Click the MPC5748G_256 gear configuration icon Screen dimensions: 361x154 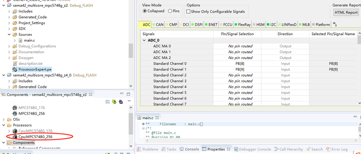15,114
